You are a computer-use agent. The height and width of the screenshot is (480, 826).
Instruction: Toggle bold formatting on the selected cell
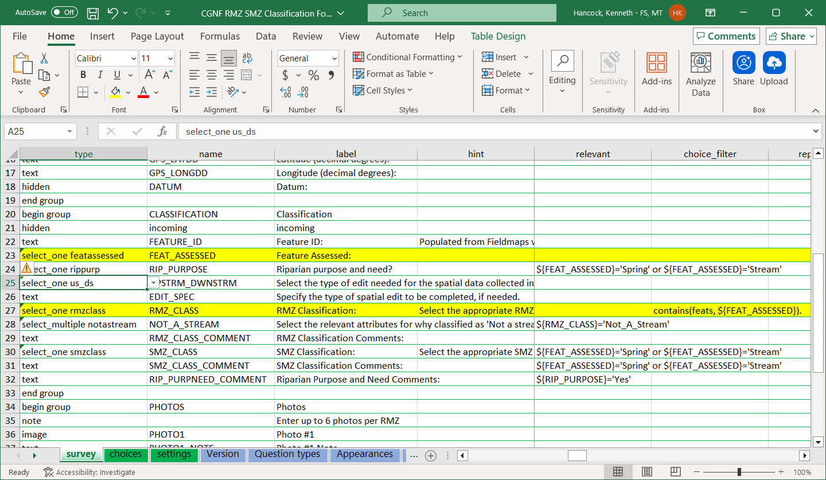83,75
